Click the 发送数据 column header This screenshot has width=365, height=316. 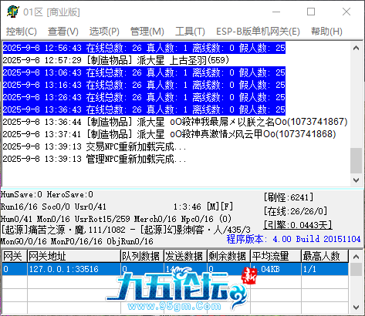[185, 256]
